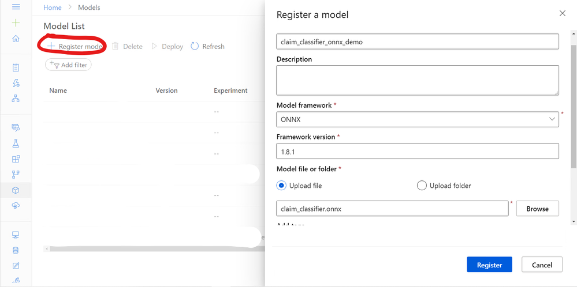Click the model name field claim_classifier_onnx_demo
577x287 pixels.
pos(418,41)
